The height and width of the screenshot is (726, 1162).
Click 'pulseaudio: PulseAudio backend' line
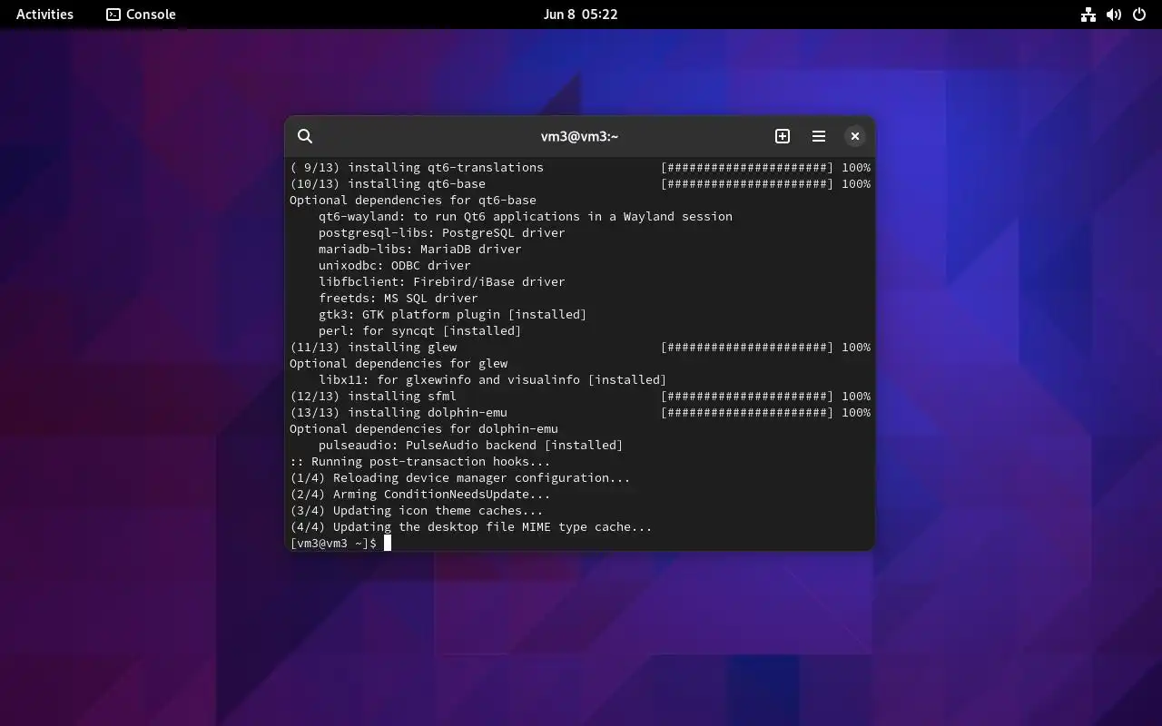click(470, 445)
